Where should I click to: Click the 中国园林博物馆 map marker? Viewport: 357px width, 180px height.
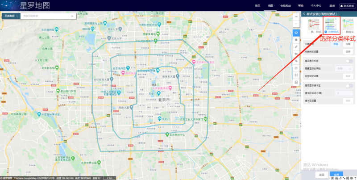(x=39, y=114)
